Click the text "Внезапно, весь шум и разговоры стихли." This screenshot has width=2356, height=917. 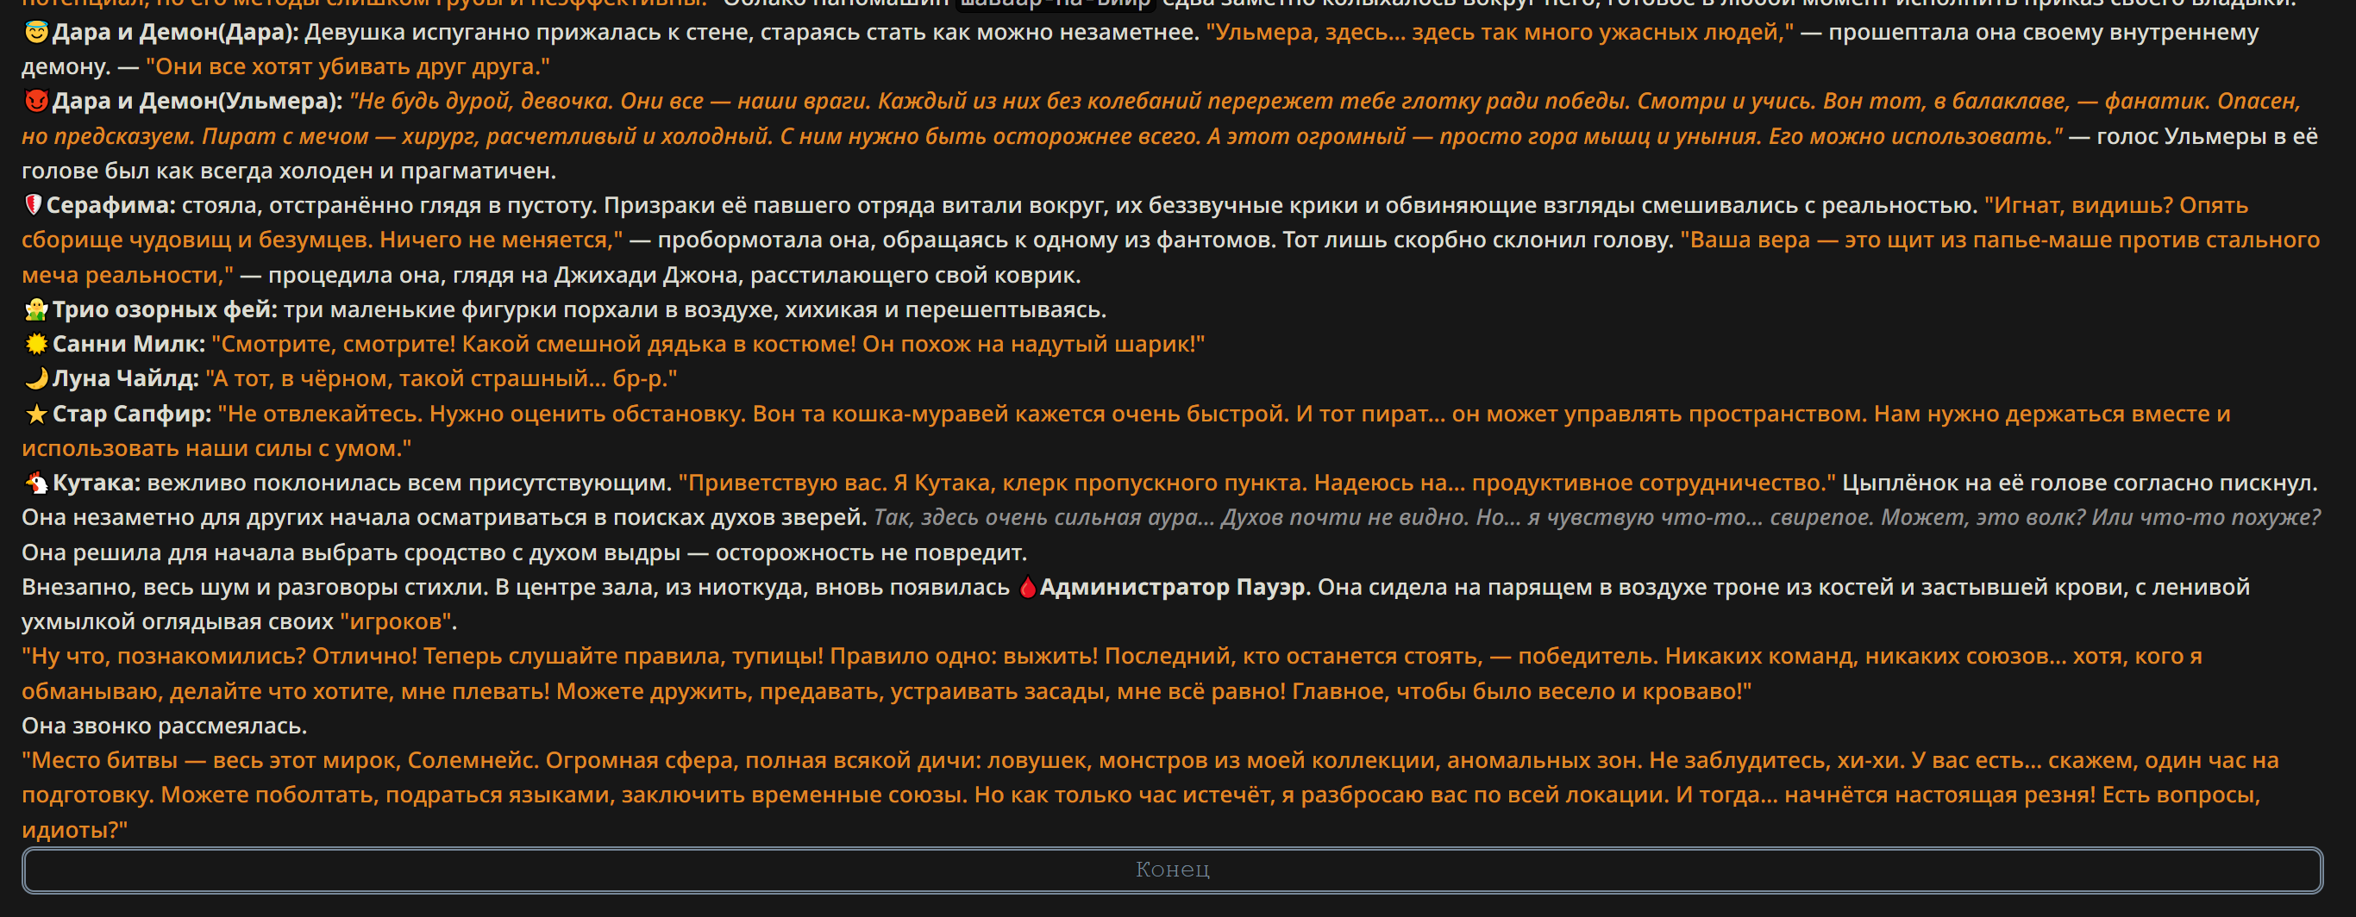pyautogui.click(x=255, y=587)
